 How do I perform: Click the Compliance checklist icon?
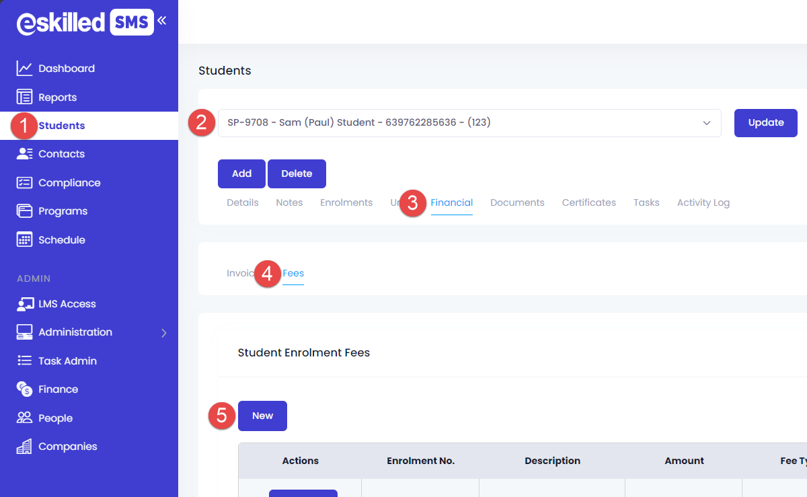(x=25, y=183)
